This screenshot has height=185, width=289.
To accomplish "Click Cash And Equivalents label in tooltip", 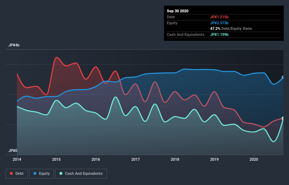I will click(x=186, y=34).
